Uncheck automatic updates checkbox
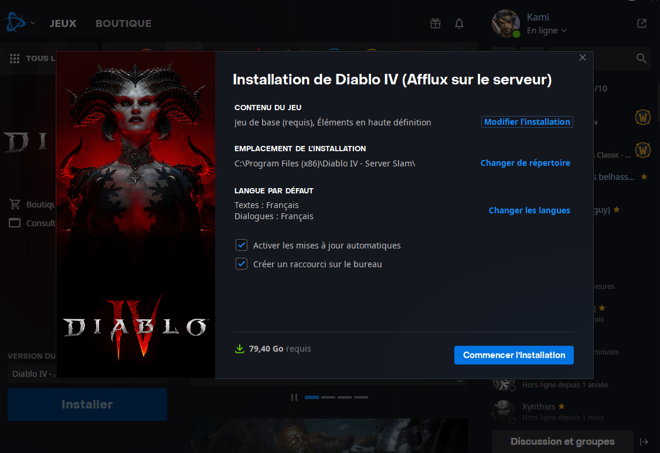Viewport: 660px width, 453px height. tap(241, 245)
